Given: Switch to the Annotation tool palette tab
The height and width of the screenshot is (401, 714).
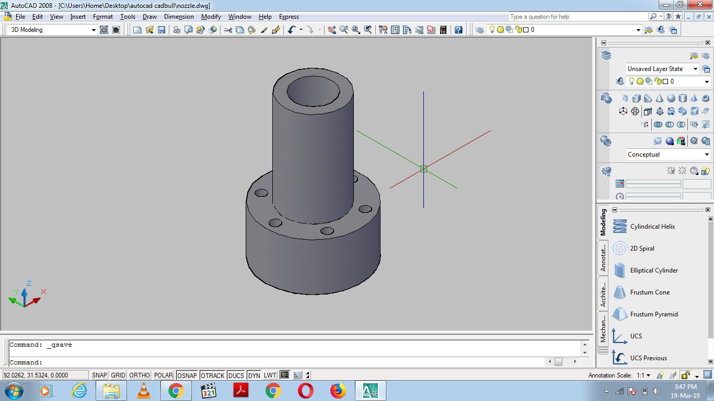Looking at the screenshot, I should click(604, 256).
